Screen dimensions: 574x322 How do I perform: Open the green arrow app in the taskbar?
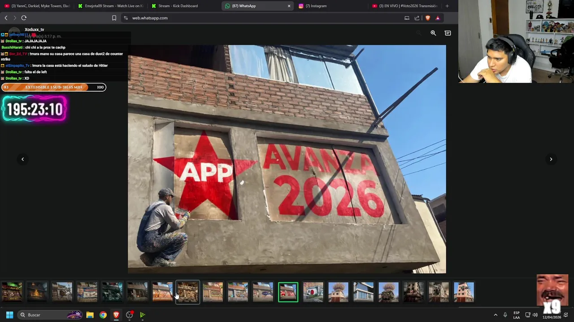click(x=143, y=315)
